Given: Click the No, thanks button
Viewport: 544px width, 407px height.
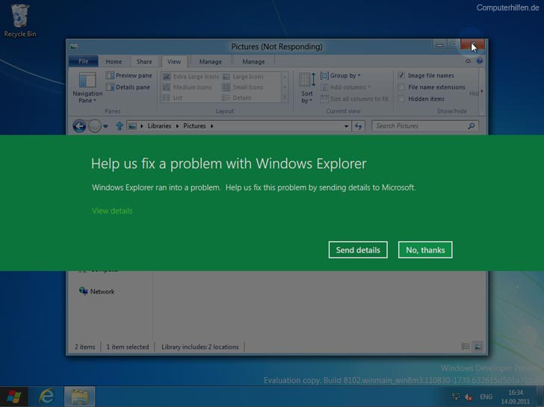Looking at the screenshot, I should pos(425,250).
